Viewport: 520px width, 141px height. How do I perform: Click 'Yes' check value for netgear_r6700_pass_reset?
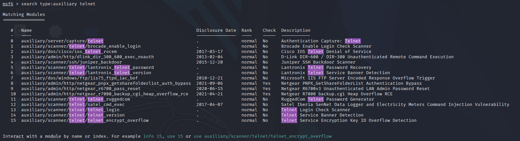tap(267, 89)
